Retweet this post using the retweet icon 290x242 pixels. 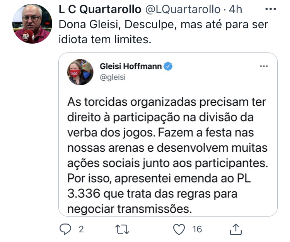tap(123, 230)
